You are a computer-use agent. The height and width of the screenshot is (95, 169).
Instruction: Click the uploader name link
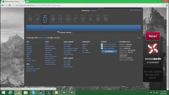(93, 11)
